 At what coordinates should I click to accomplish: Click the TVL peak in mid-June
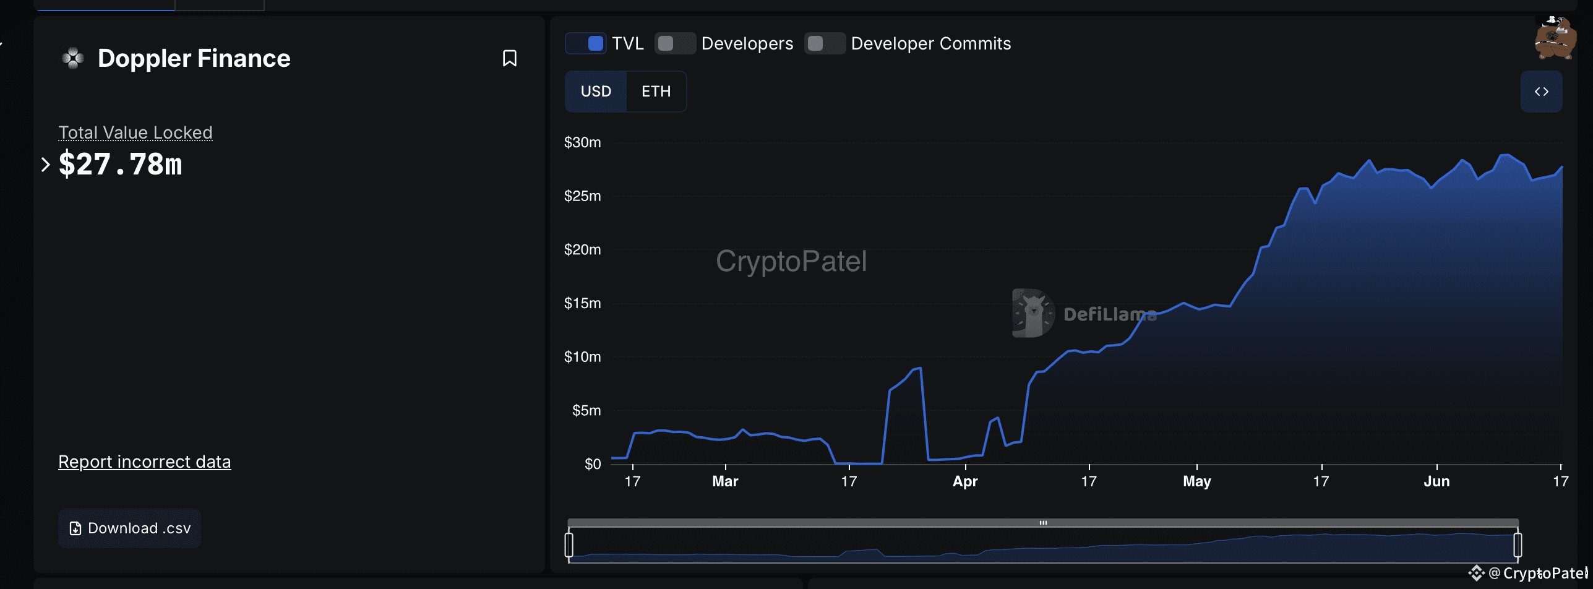coord(1506,155)
